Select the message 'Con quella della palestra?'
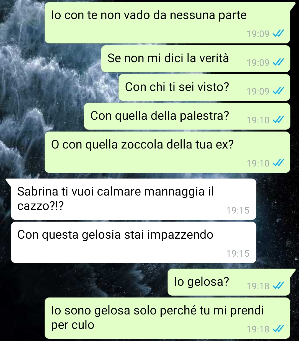This screenshot has width=299, height=341. point(187,116)
